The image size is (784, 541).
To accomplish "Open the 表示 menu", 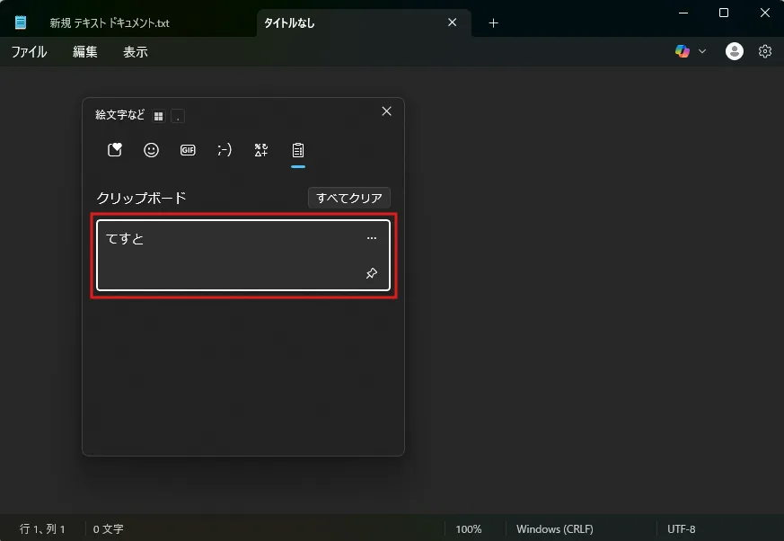I will [136, 51].
